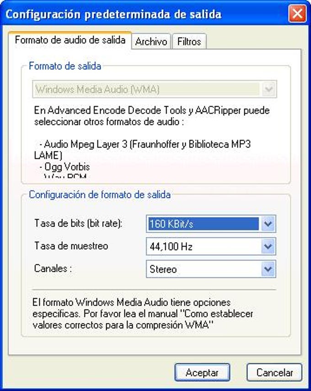This screenshot has width=311, height=391.
Task: Expand the Tasa de muestreo dropdown arrow
Action: (268, 246)
